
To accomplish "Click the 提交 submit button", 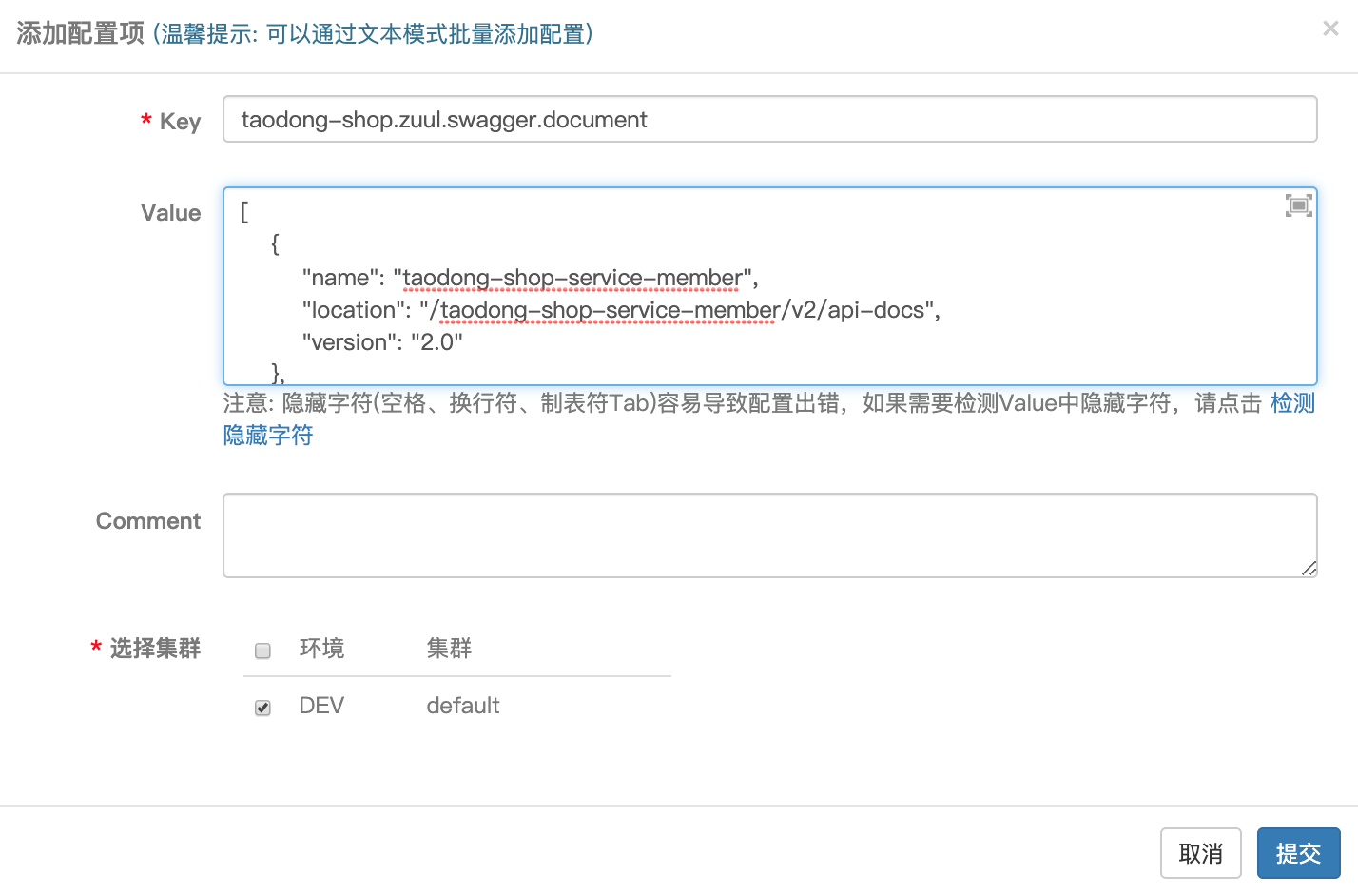I will pyautogui.click(x=1298, y=853).
